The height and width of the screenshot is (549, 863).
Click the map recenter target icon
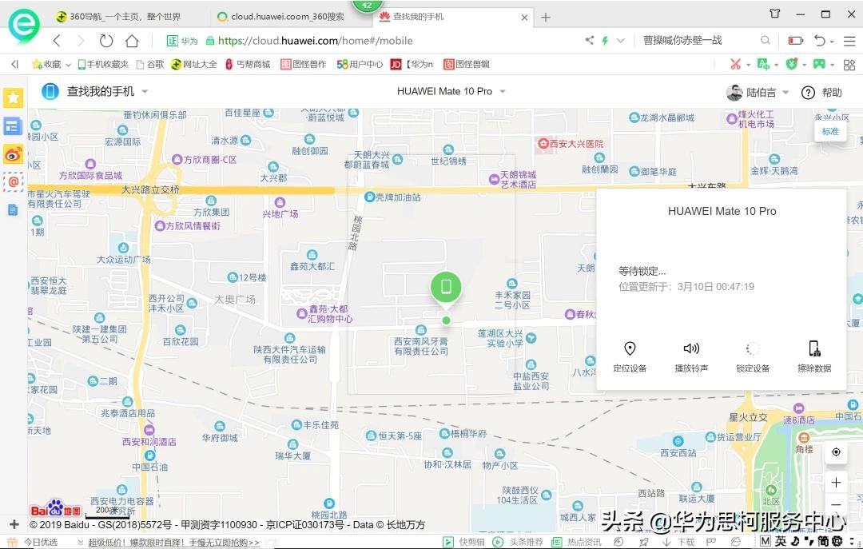836,452
